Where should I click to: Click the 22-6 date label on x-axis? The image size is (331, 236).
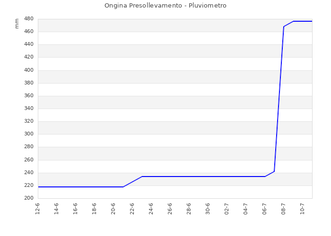pos(132,209)
